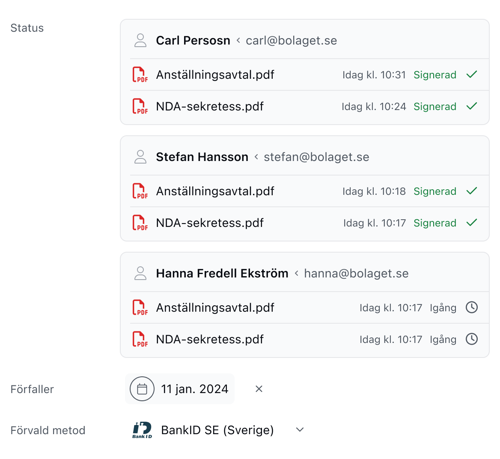Click PDF icon of Stefan's Anställningsavtal.pdf
The width and height of the screenshot is (500, 459).
[x=140, y=191]
